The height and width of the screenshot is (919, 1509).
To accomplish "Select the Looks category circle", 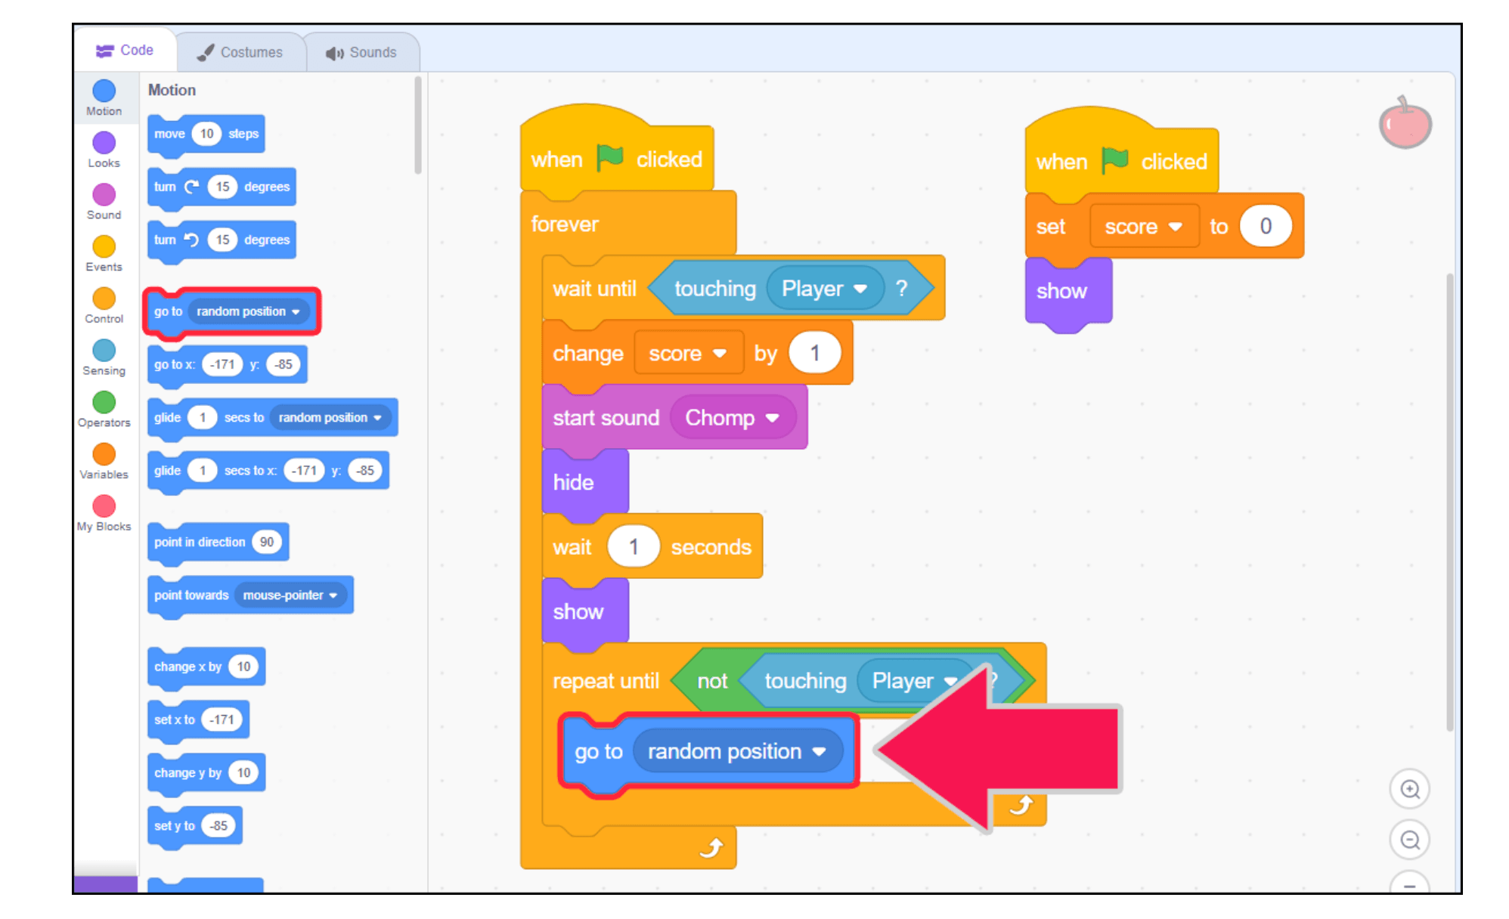I will point(104,143).
